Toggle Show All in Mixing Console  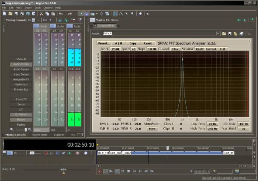click(x=21, y=59)
